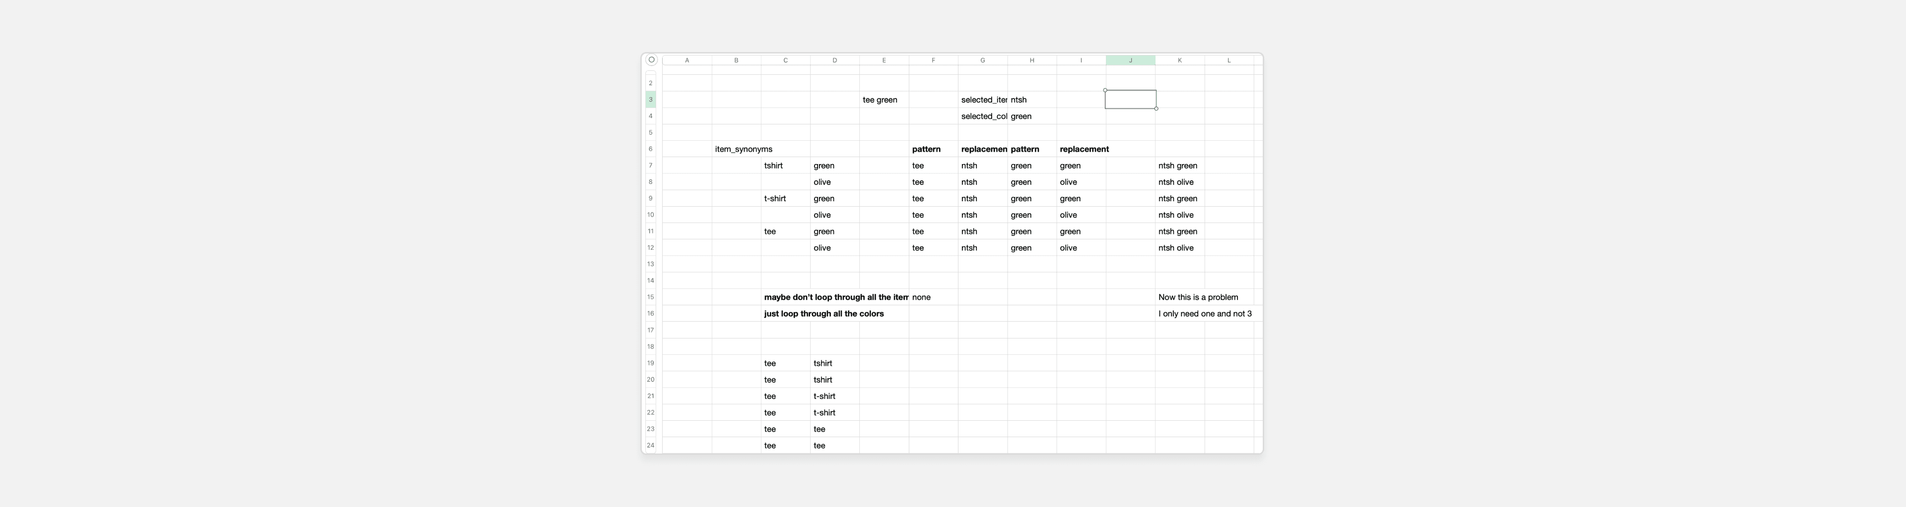Select column I header

(1081, 60)
